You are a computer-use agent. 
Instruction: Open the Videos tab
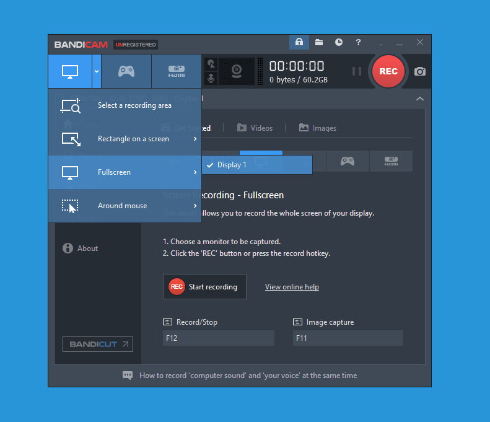(x=255, y=128)
